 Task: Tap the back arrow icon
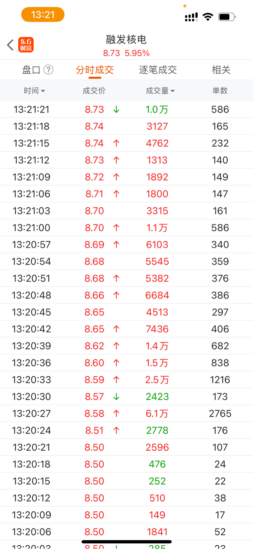pyautogui.click(x=10, y=45)
